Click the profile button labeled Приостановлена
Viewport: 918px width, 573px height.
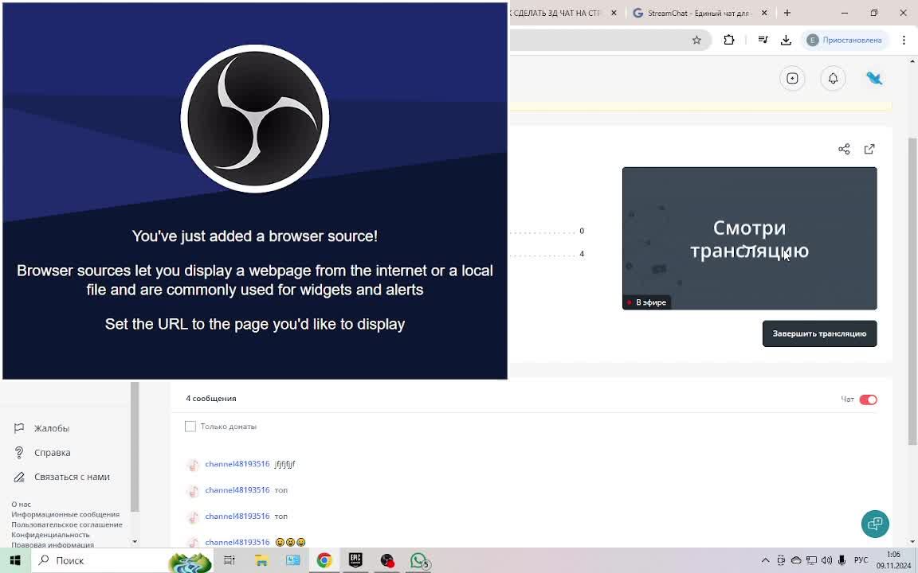(844, 40)
